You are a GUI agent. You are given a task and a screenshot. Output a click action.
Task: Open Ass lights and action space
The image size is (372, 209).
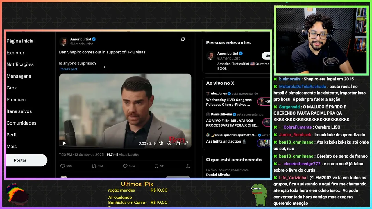tap(226, 141)
